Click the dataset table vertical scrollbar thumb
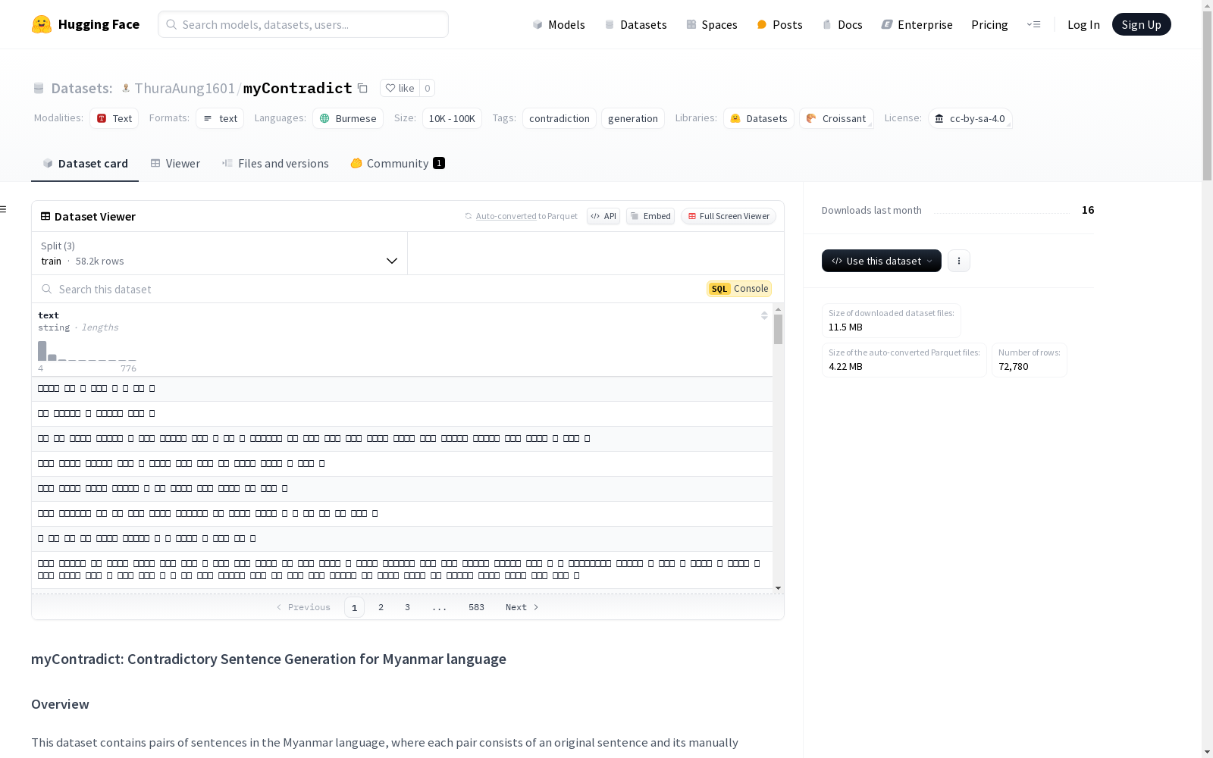The image size is (1213, 758). (778, 330)
